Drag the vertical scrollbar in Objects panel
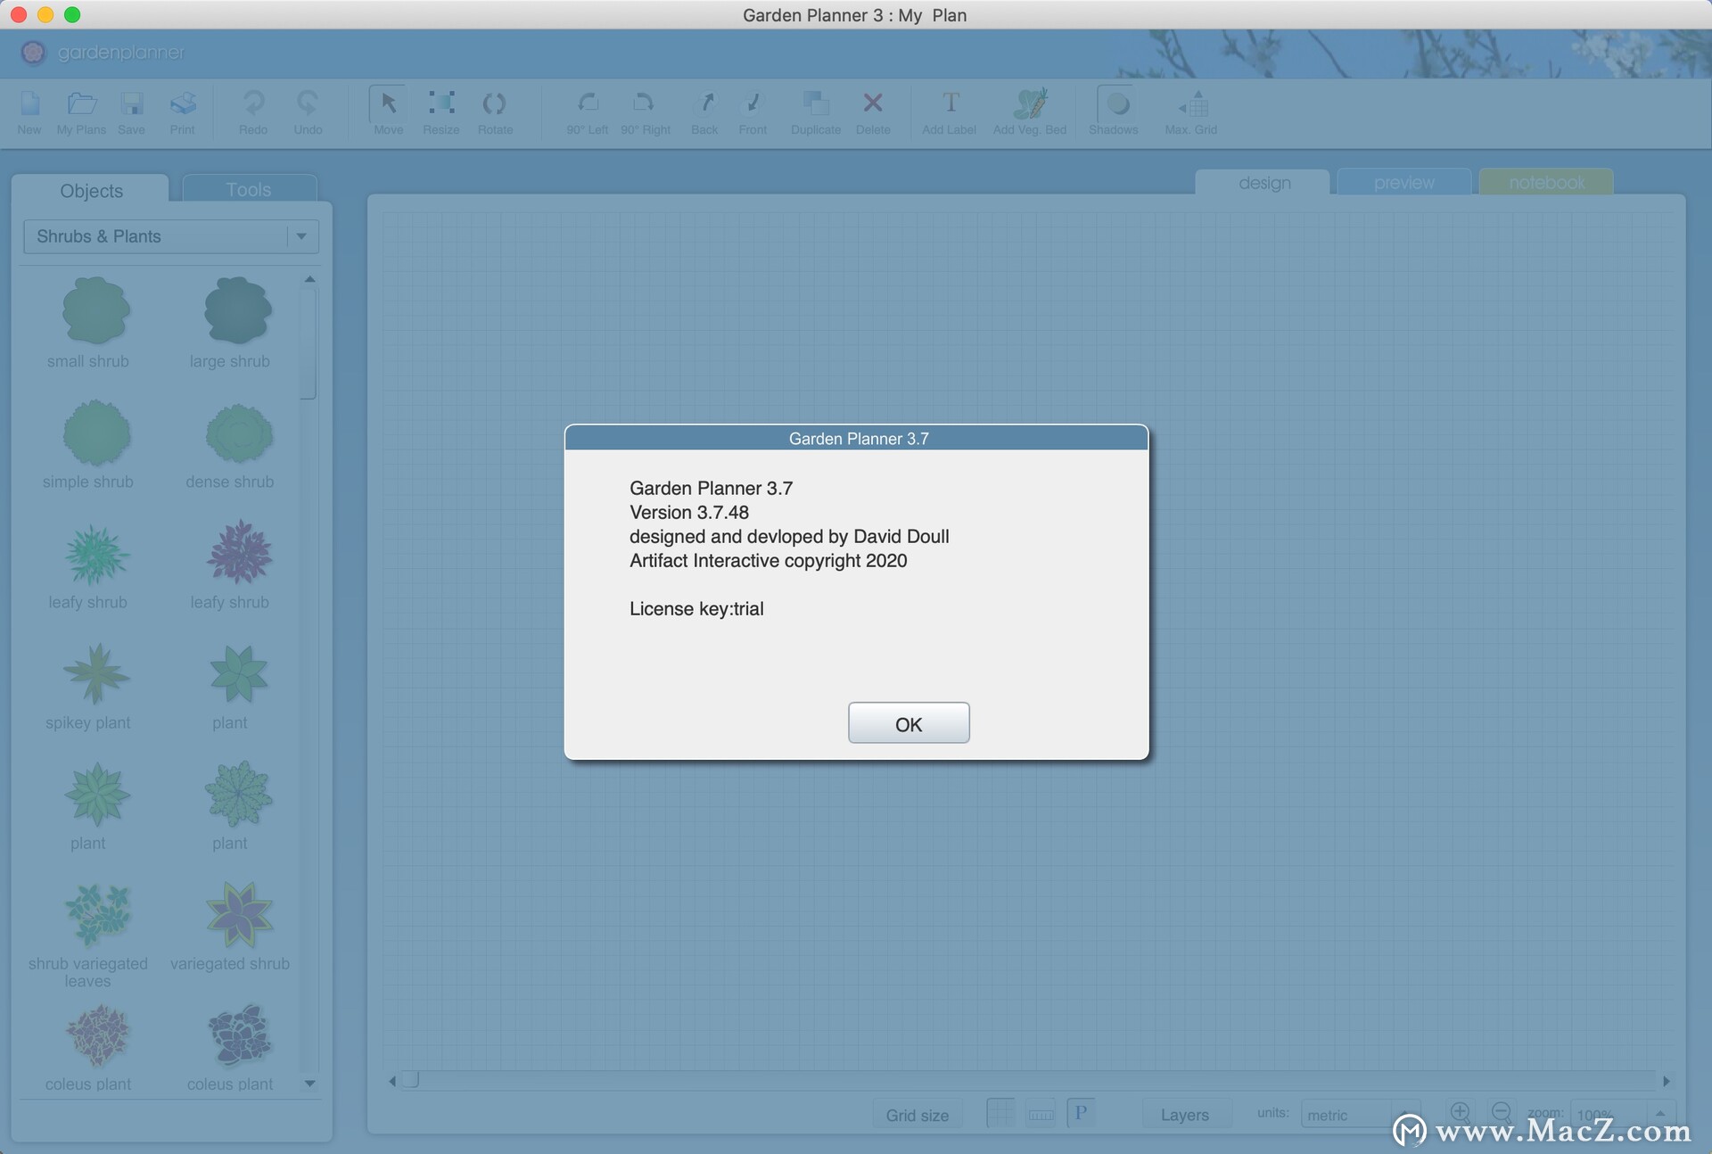Viewport: 1712px width, 1154px height. point(314,337)
